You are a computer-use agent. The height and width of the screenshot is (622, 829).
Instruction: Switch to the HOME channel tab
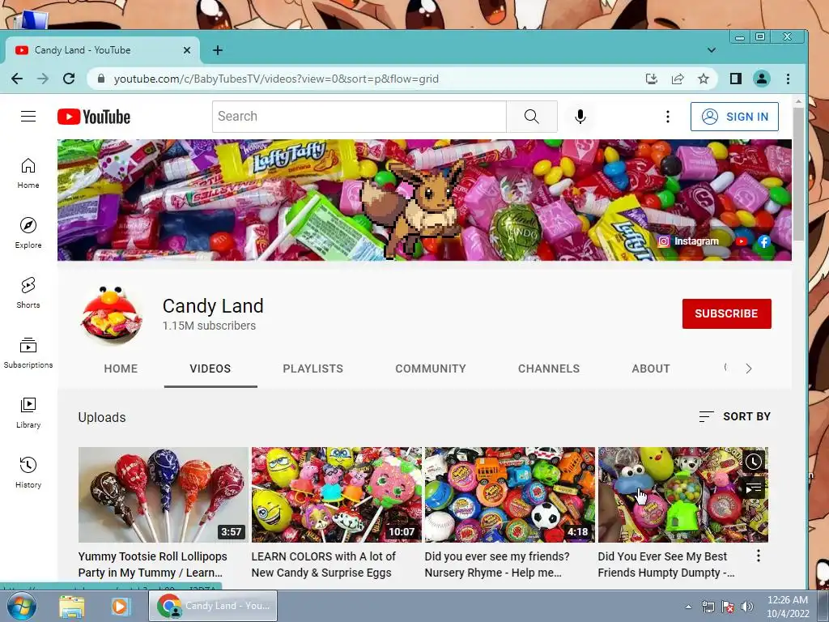121,369
